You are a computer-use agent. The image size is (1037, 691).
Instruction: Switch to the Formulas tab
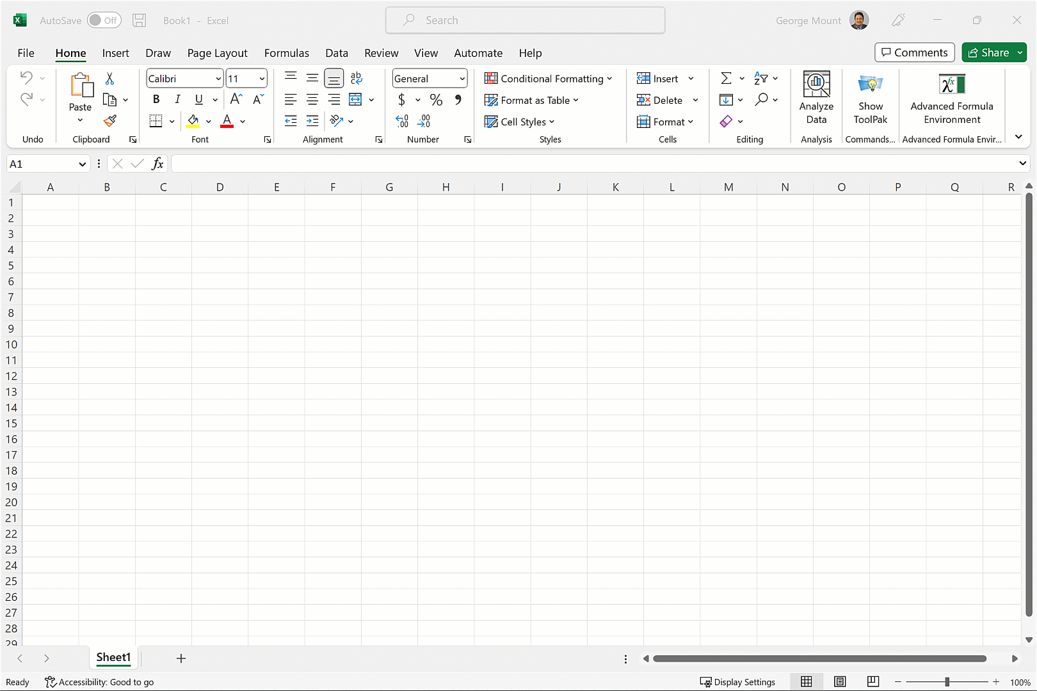(286, 53)
